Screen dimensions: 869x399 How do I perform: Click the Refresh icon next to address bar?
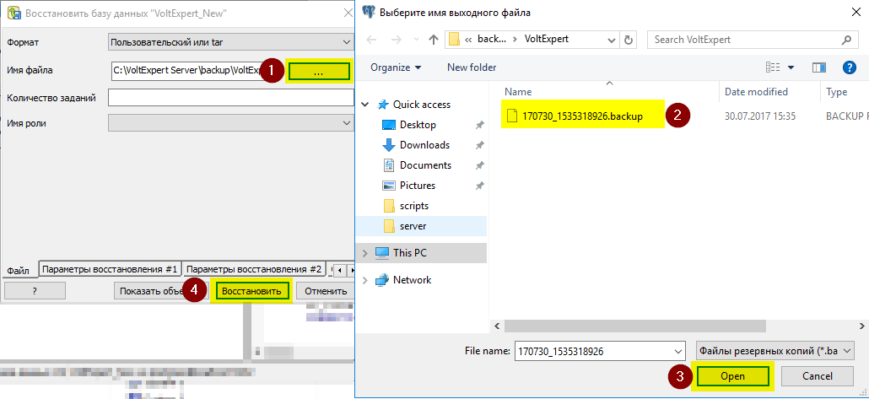pos(628,40)
